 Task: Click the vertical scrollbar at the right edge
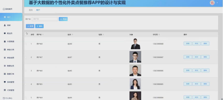click(x=222, y=99)
